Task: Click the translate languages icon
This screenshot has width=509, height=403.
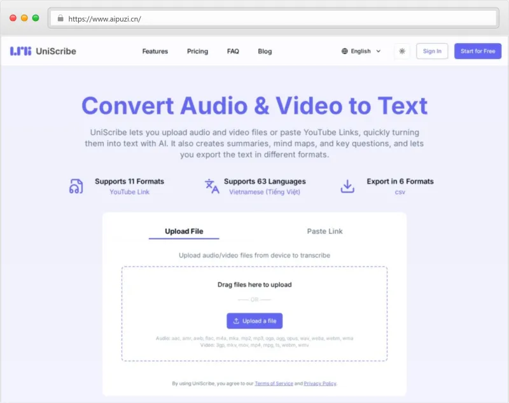Action: [212, 186]
